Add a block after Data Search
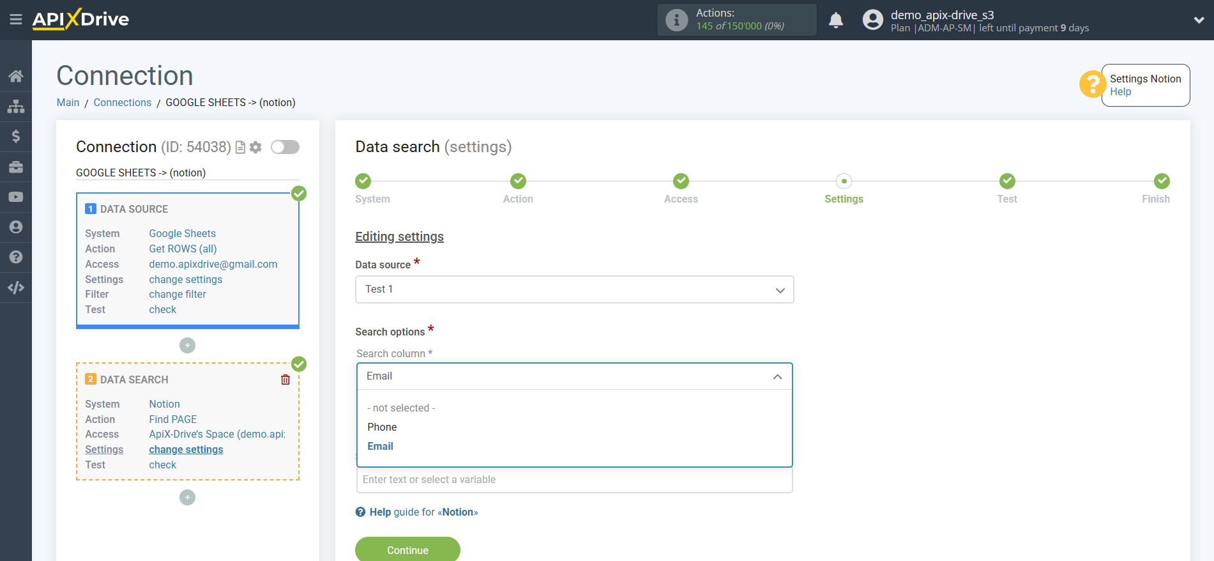This screenshot has width=1214, height=561. click(x=187, y=498)
